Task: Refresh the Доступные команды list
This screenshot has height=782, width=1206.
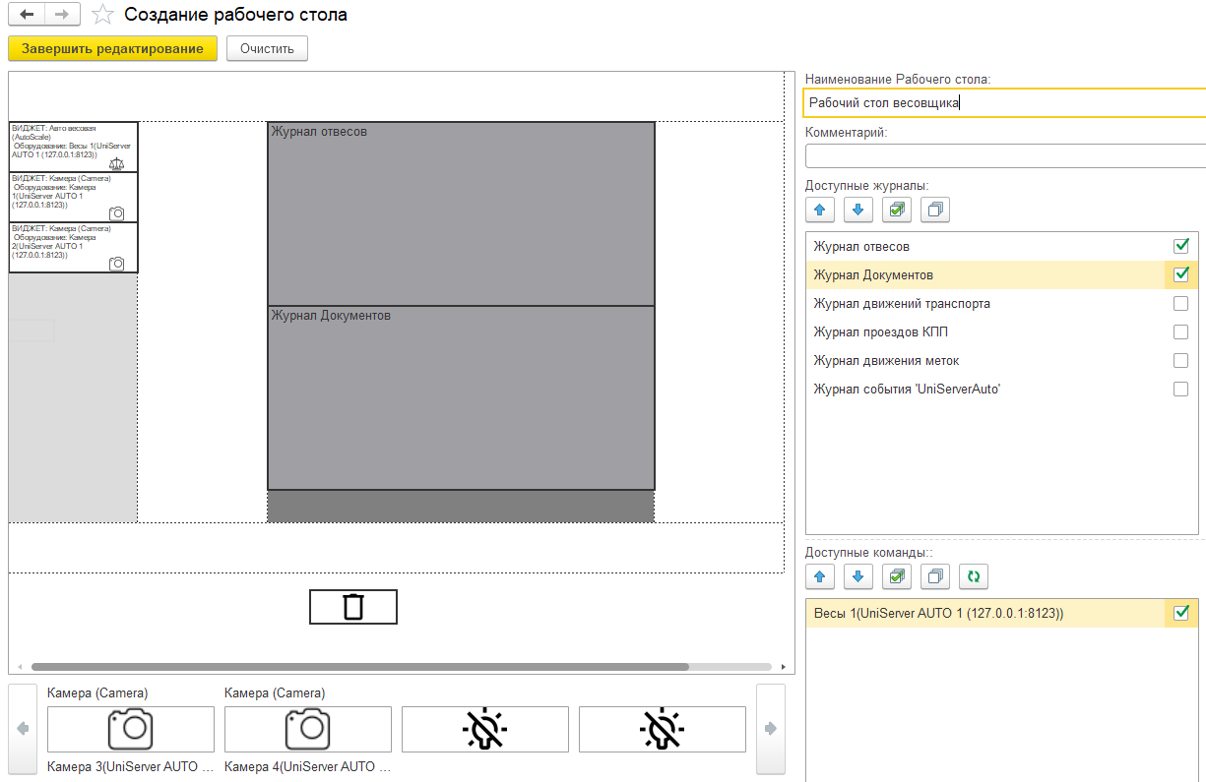Action: 974,577
